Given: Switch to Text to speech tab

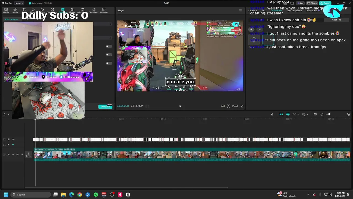Looking at the screenshot, I should 294,11.
